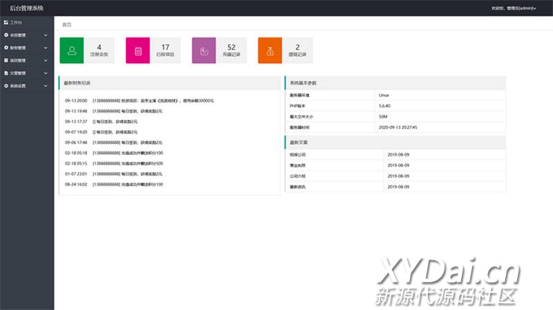553x310 pixels.
Task: Click the 最新文章 panel header
Action: coord(395,143)
